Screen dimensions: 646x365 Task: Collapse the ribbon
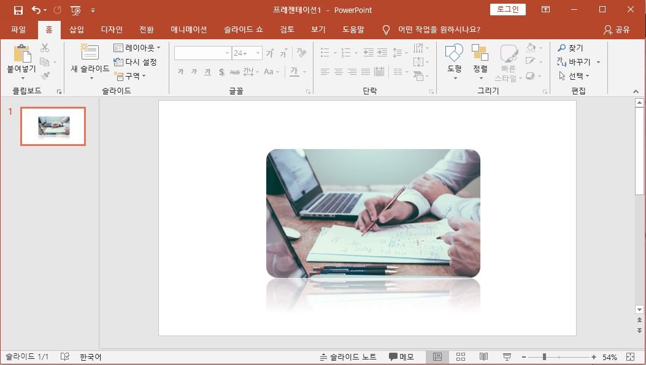pyautogui.click(x=636, y=91)
